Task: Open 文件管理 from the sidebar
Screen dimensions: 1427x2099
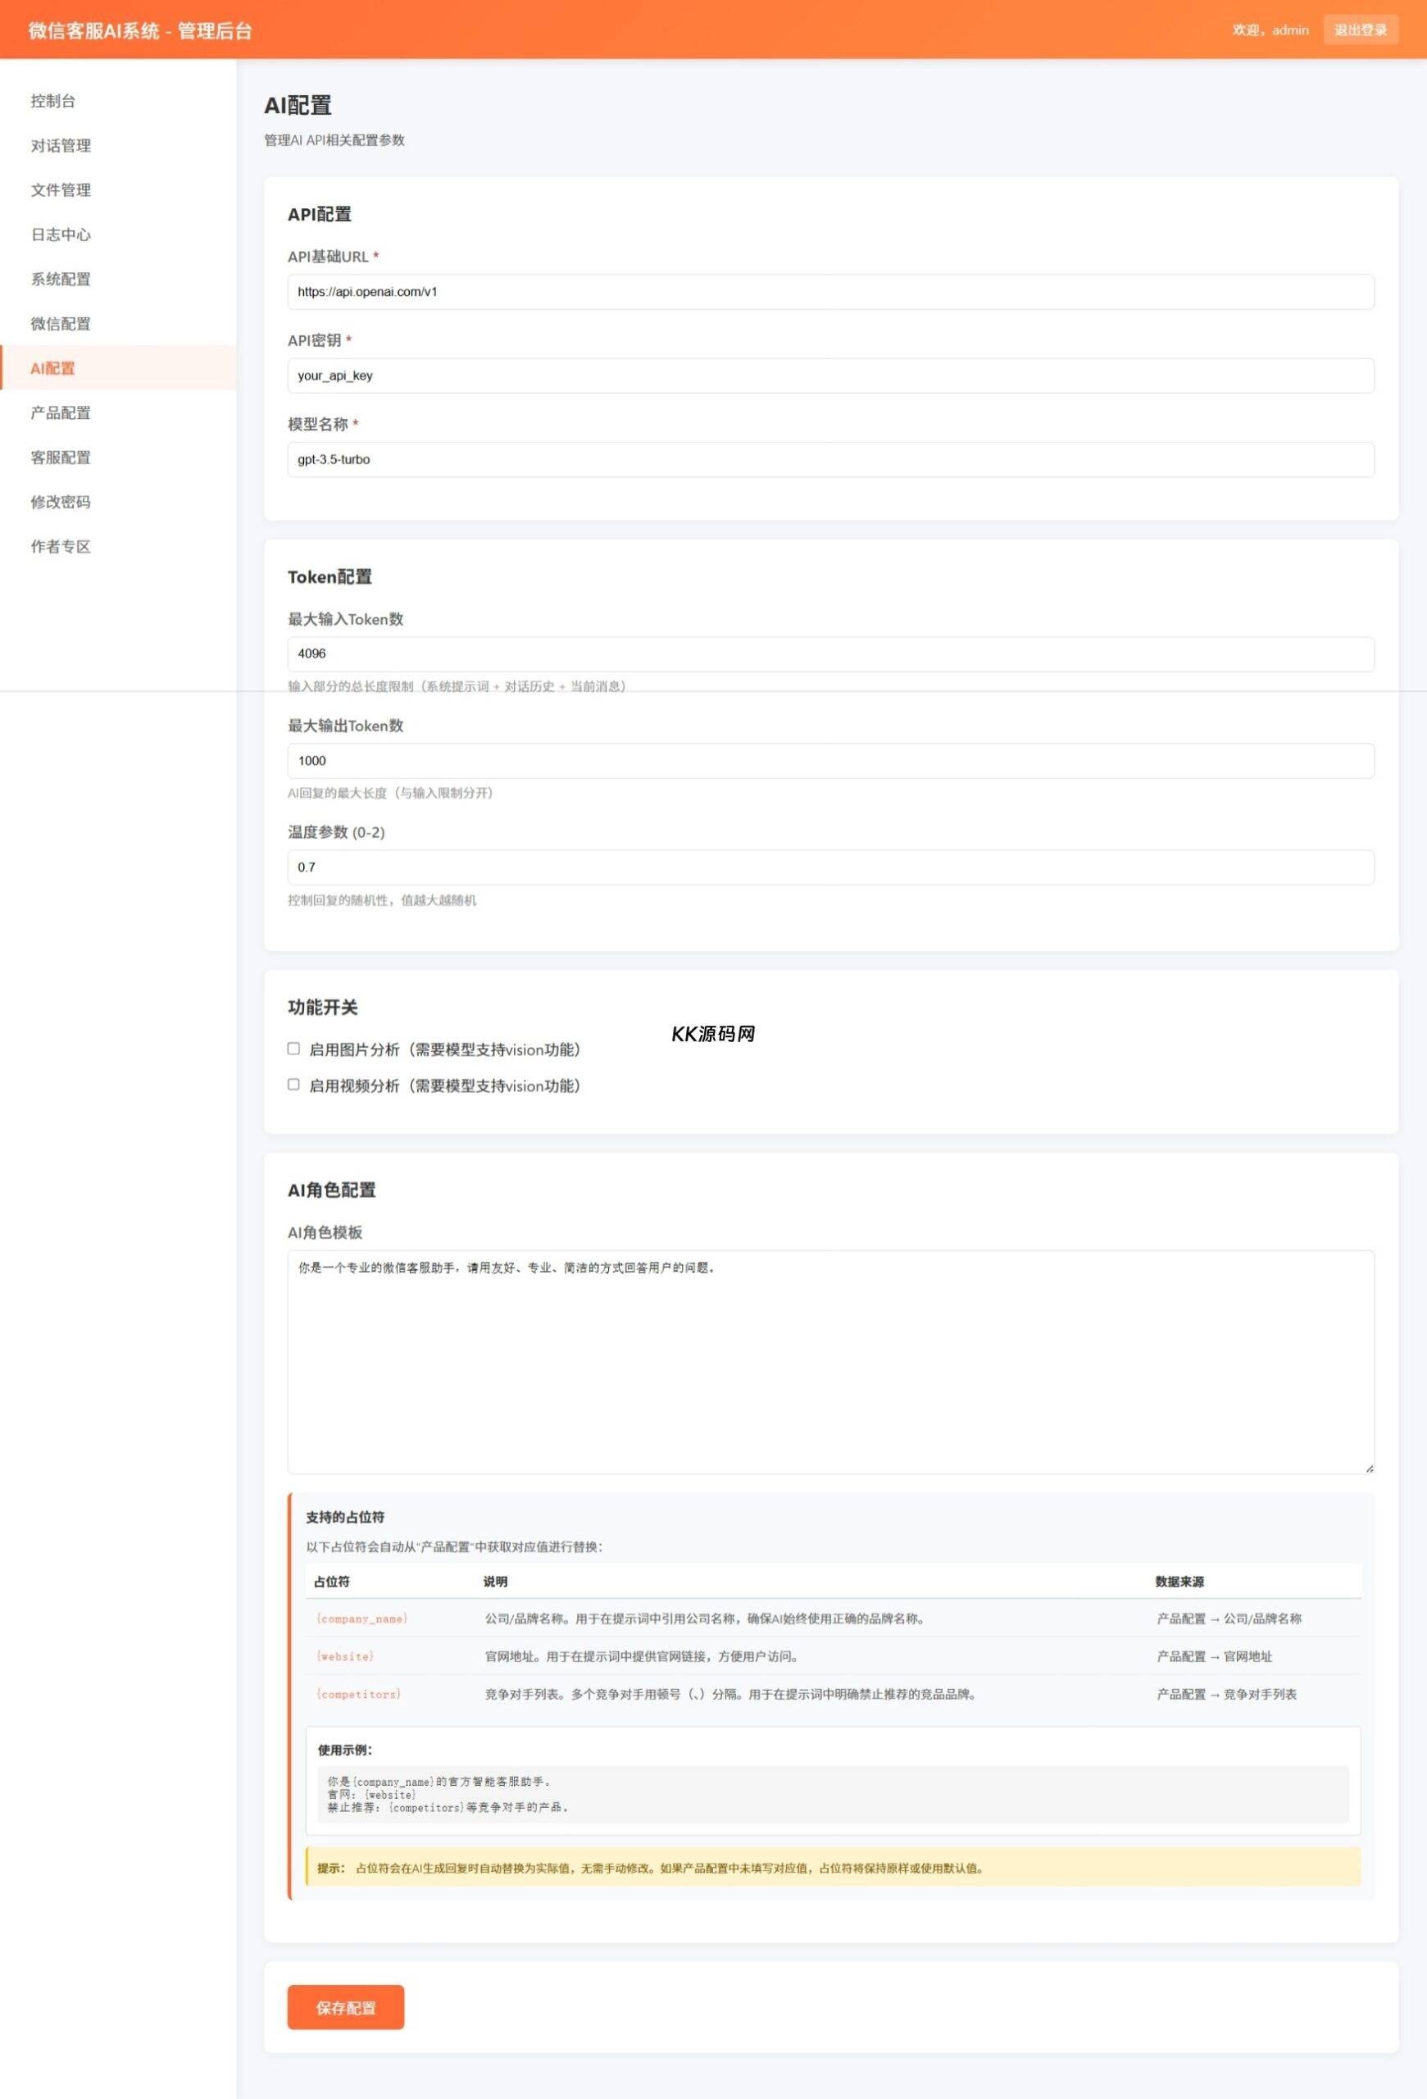Action: [x=61, y=189]
